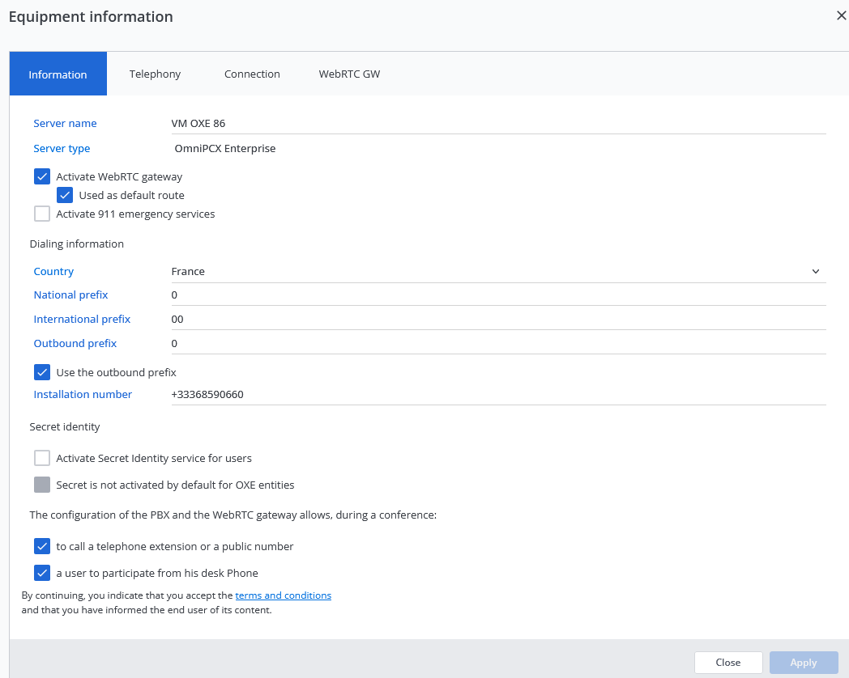Viewport: 849px width, 678px height.
Task: Edit the Installation number field
Action: click(498, 395)
